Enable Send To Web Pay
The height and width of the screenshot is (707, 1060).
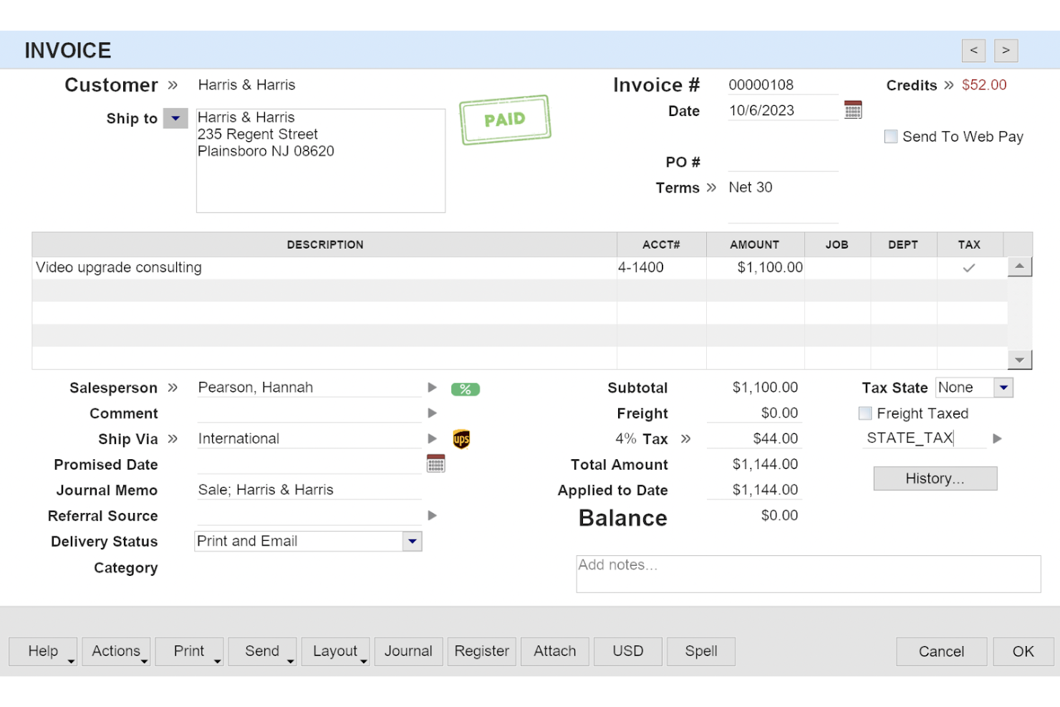[x=891, y=136]
